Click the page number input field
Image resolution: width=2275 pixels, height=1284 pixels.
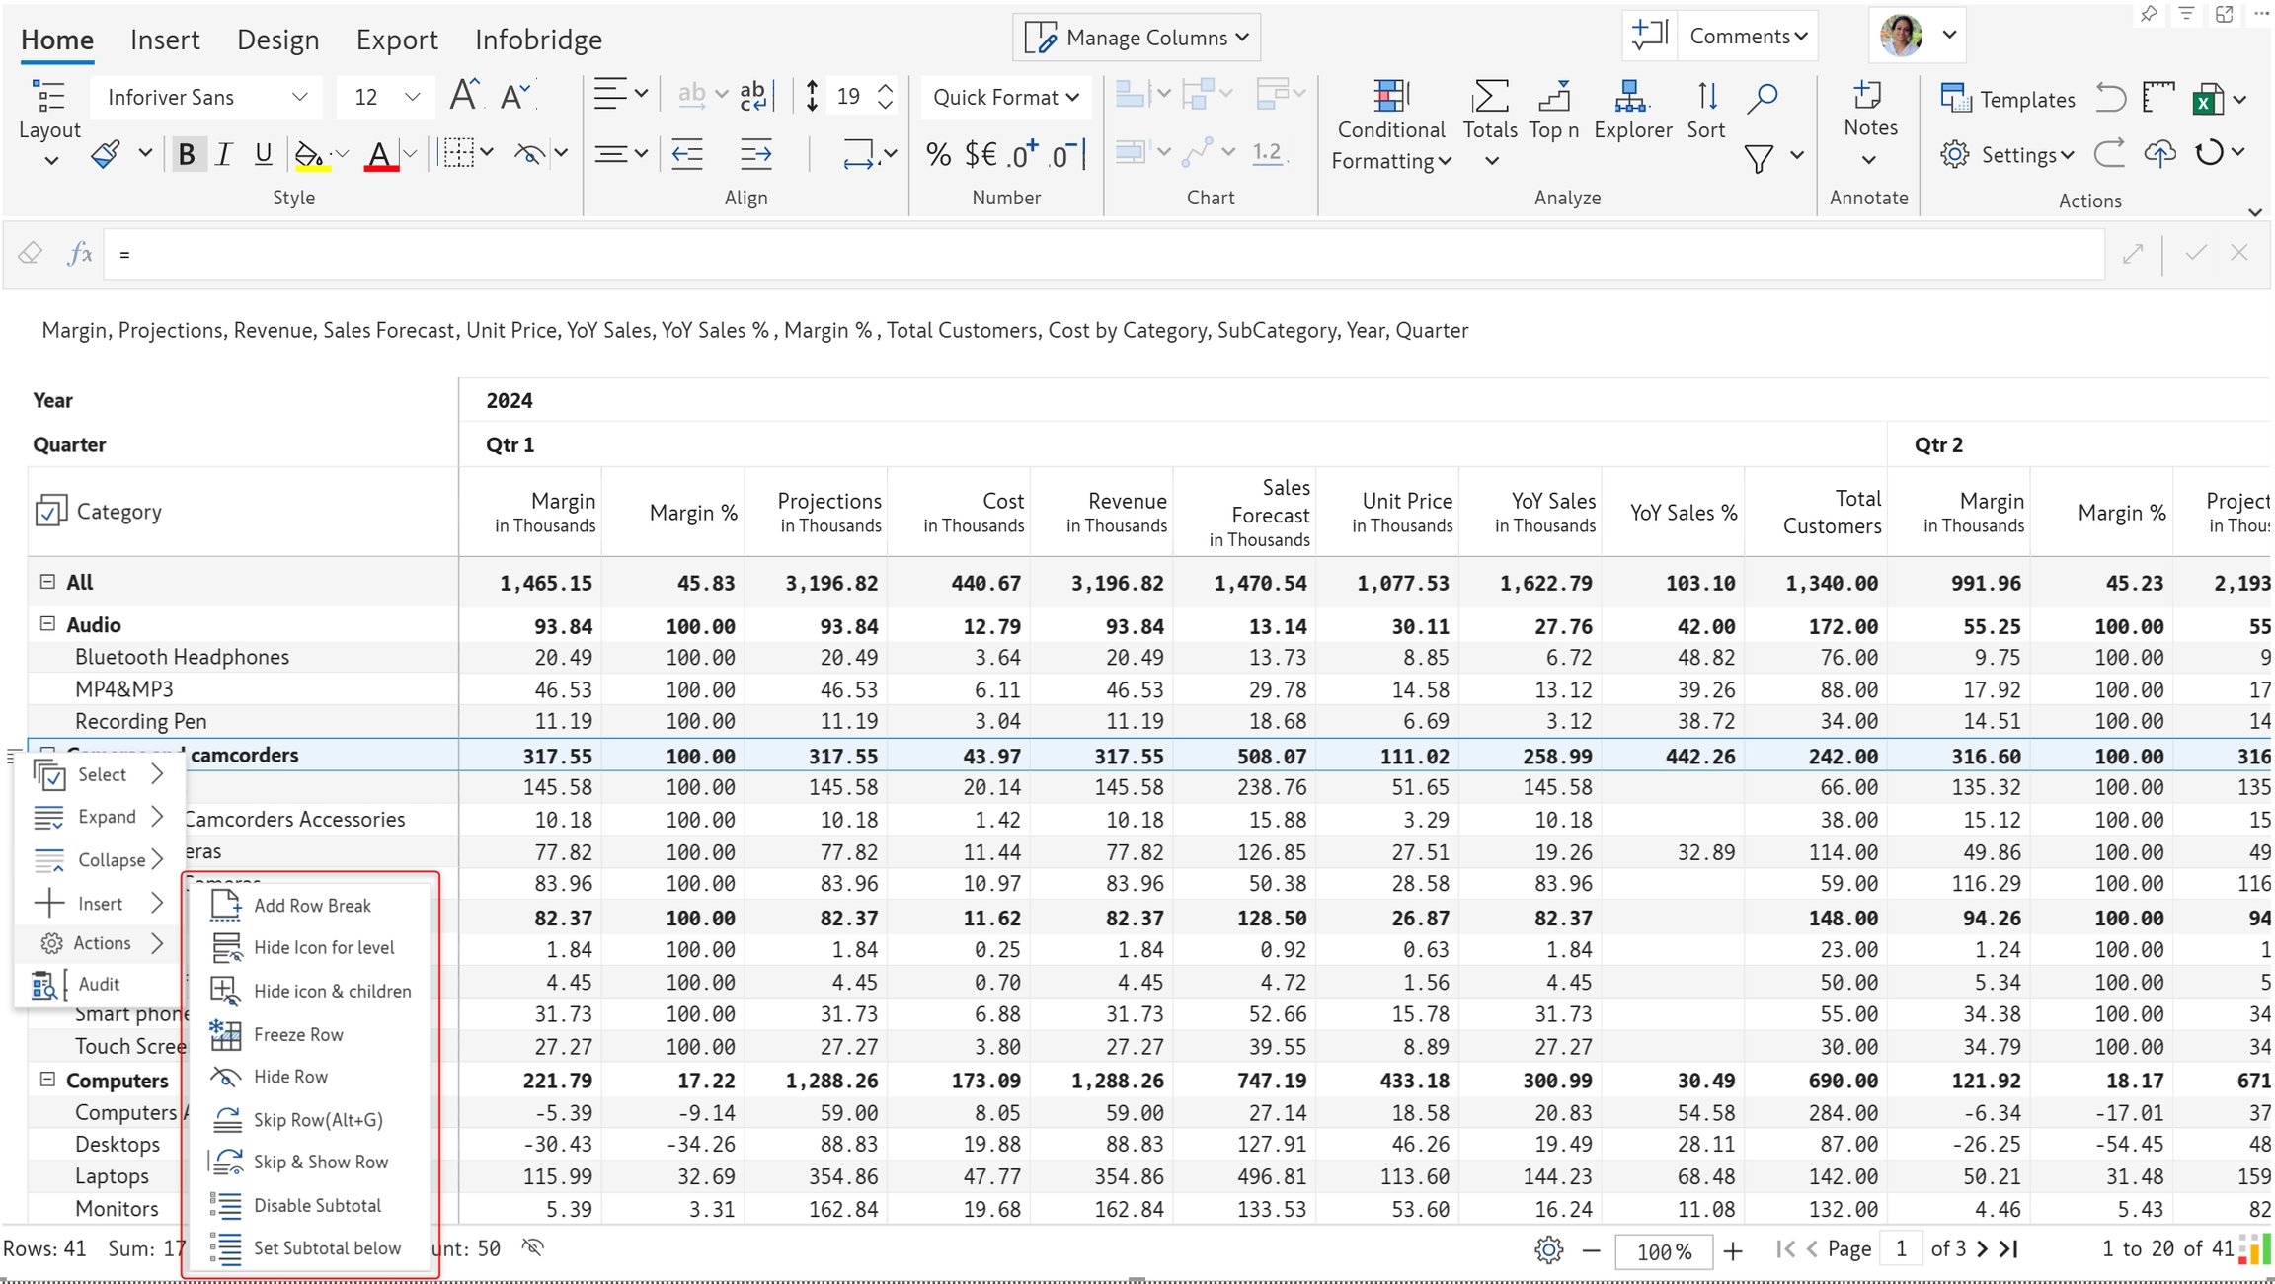(1900, 1248)
